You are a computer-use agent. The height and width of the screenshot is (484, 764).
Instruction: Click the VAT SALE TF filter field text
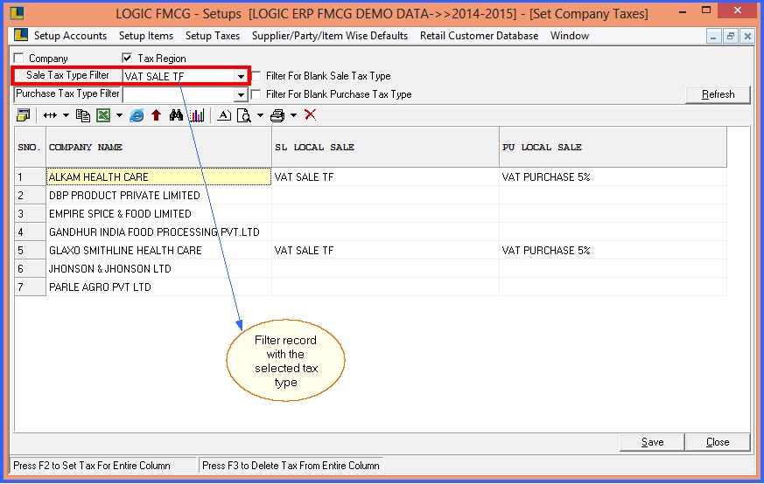[154, 76]
